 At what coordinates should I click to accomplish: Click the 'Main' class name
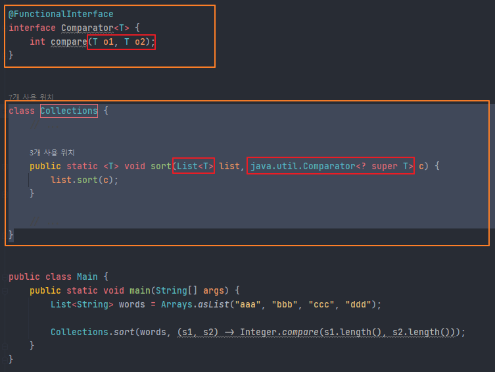coord(87,277)
